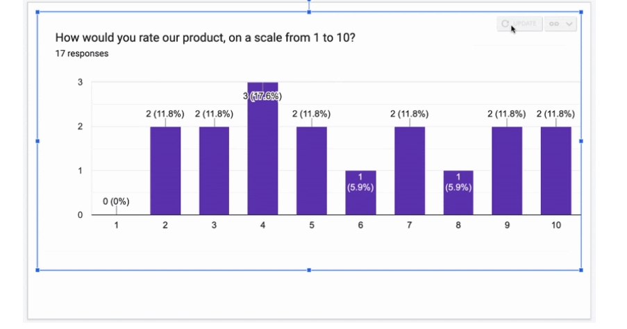Open the linked chart options chevron
627x329 pixels.
click(569, 24)
